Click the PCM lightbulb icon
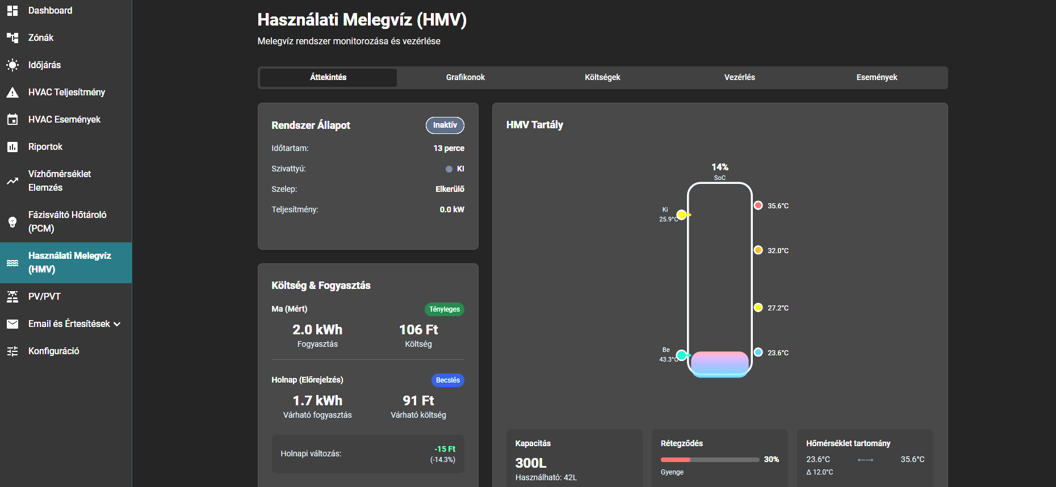The height and width of the screenshot is (487, 1056). [x=12, y=221]
